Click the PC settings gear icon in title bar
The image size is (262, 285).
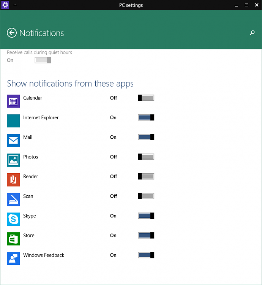[x=5, y=5]
